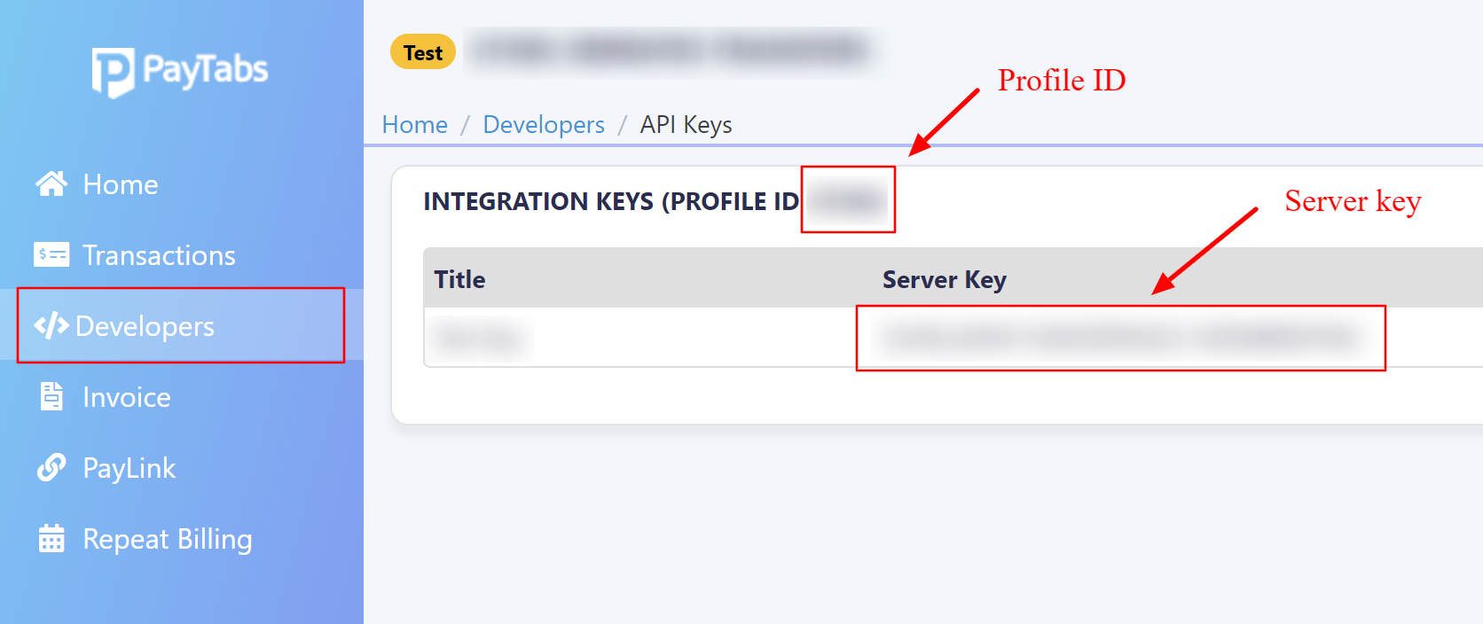Click the API Keys breadcrumb text
This screenshot has width=1483, height=624.
tap(687, 125)
